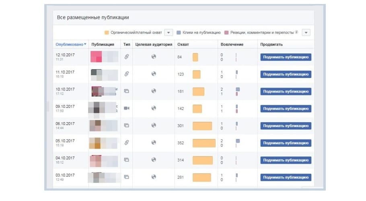Open dropdown after reactions, comments legend
366x201 pixels.
tap(306, 33)
